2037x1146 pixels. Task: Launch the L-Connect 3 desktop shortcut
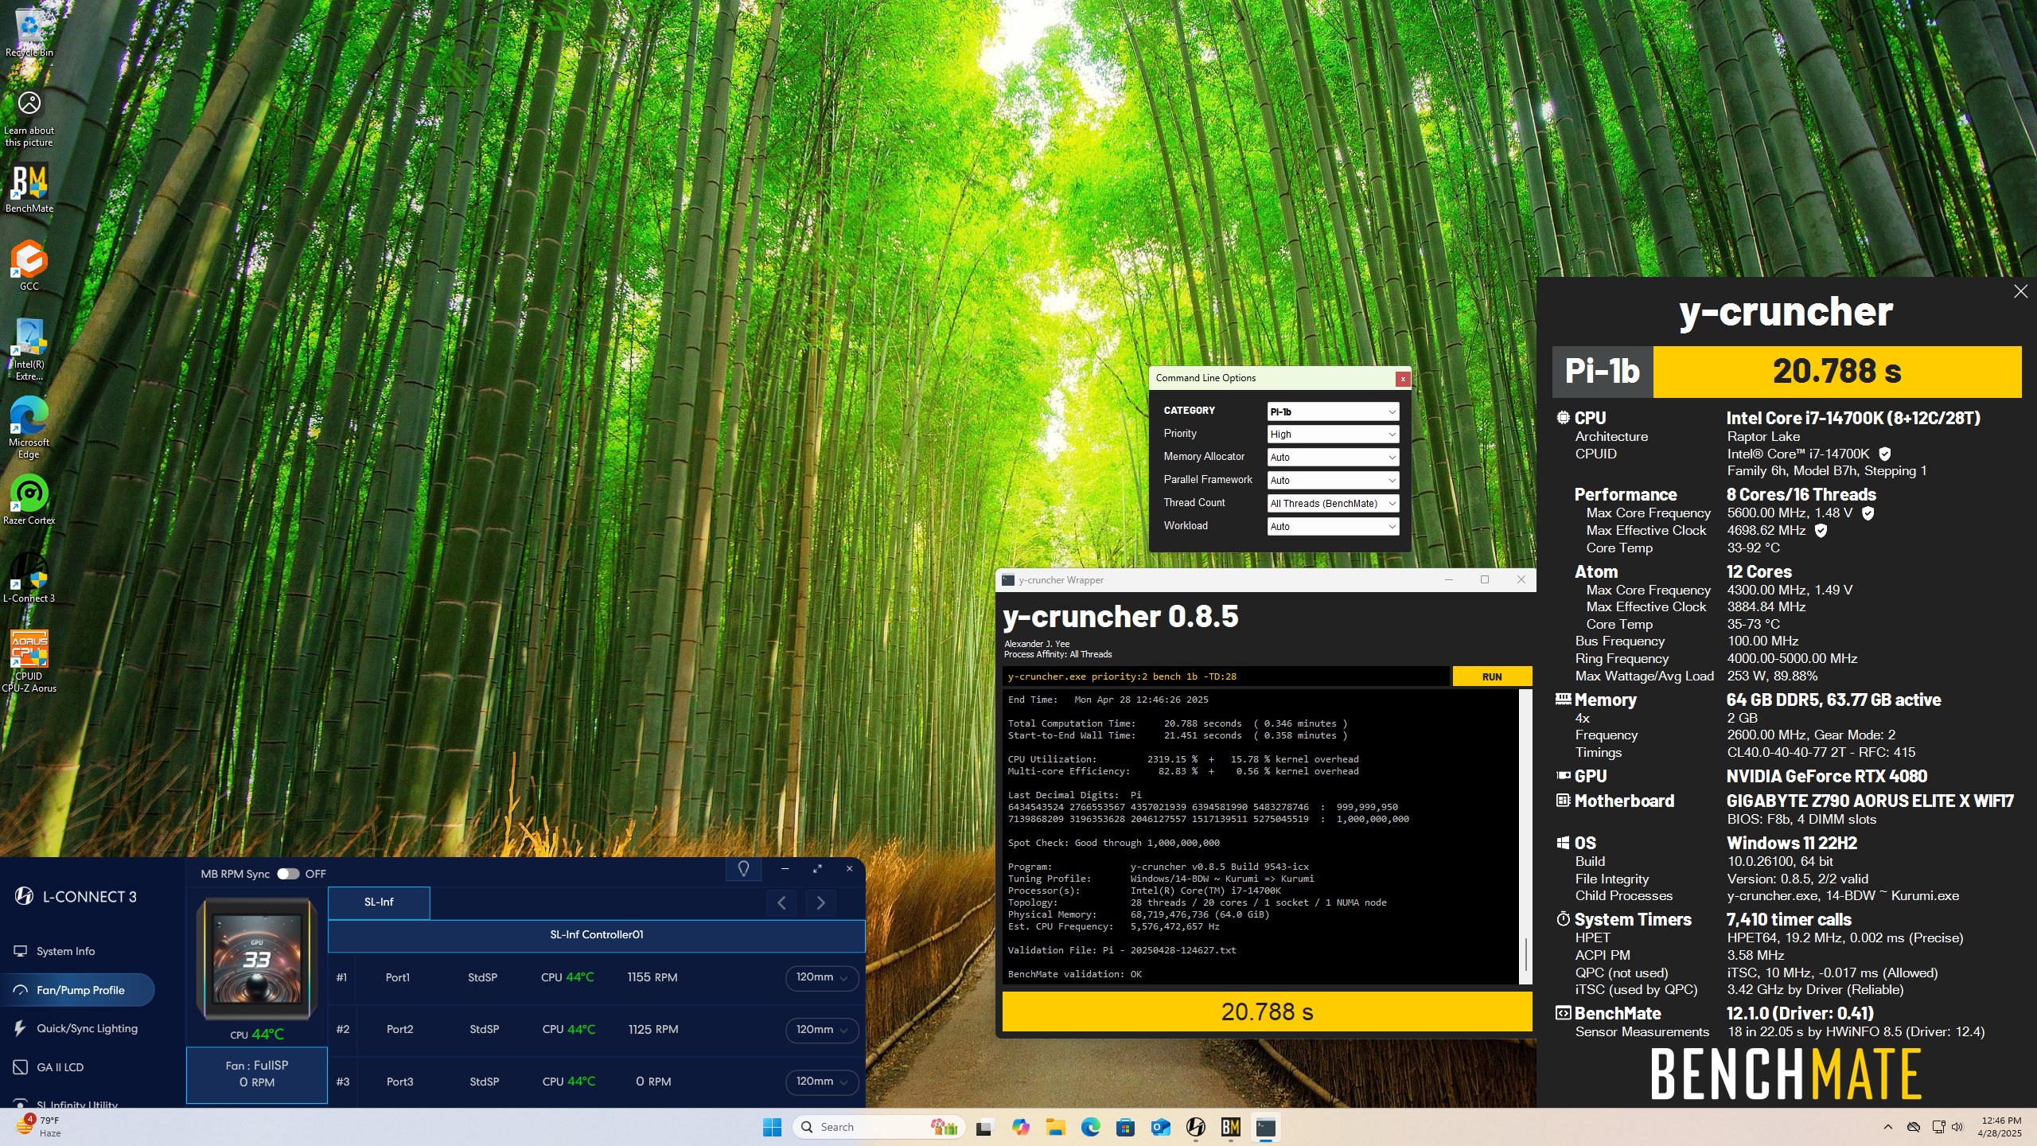[29, 577]
